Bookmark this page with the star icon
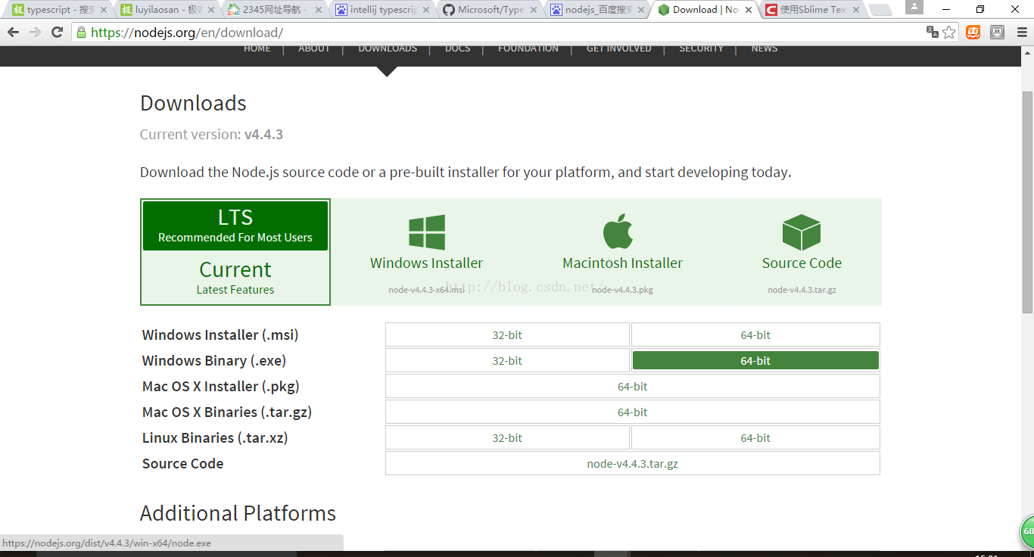This screenshot has height=557, width=1034. 949,33
